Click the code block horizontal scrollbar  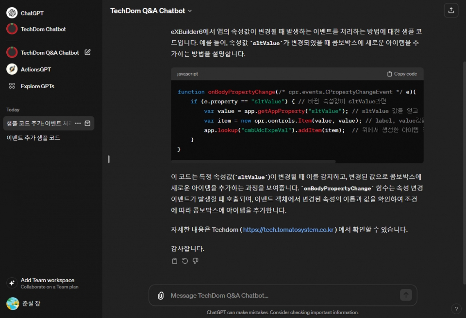point(253,161)
